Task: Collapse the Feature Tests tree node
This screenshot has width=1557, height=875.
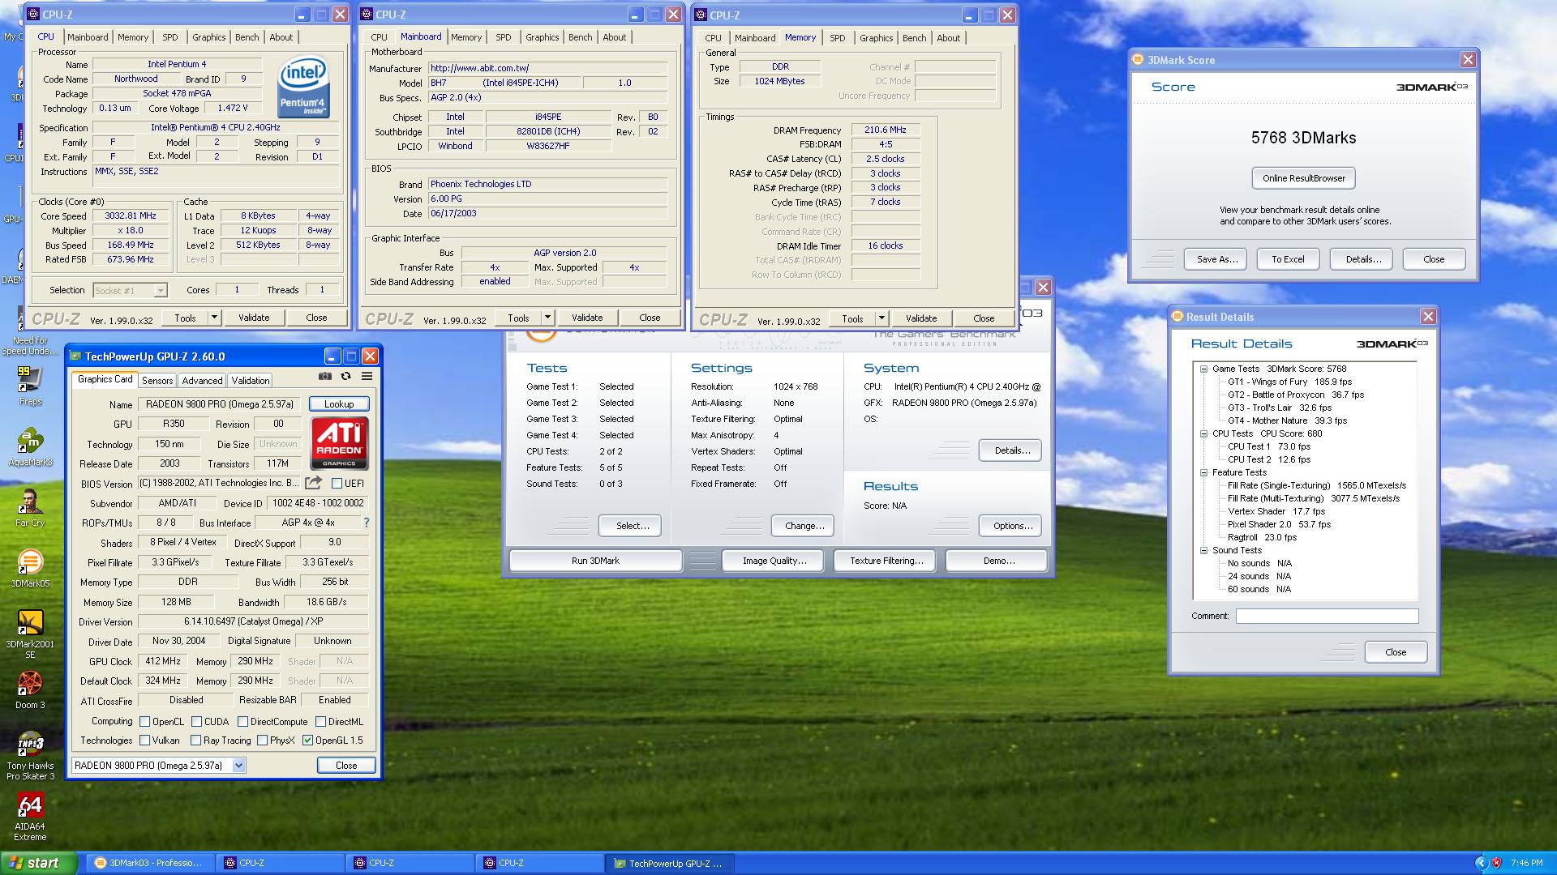Action: 1204,472
